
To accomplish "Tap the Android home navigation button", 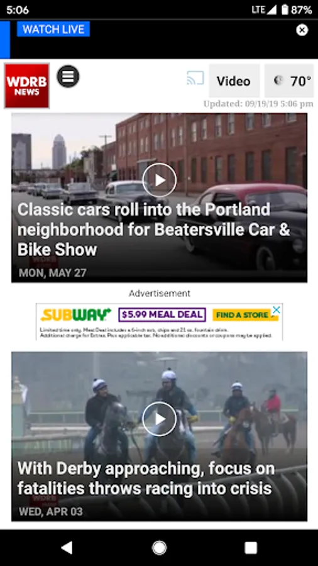I will (160, 548).
